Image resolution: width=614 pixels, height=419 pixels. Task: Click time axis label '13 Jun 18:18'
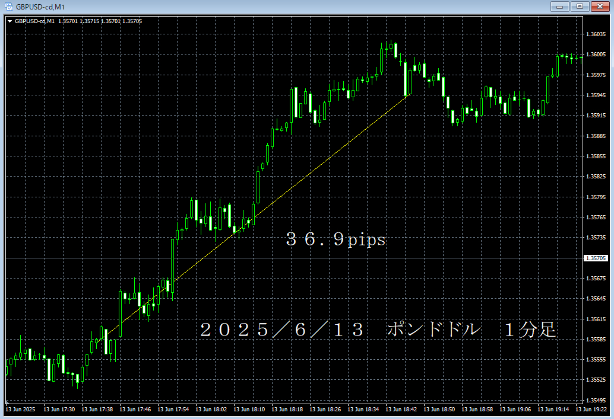click(287, 410)
